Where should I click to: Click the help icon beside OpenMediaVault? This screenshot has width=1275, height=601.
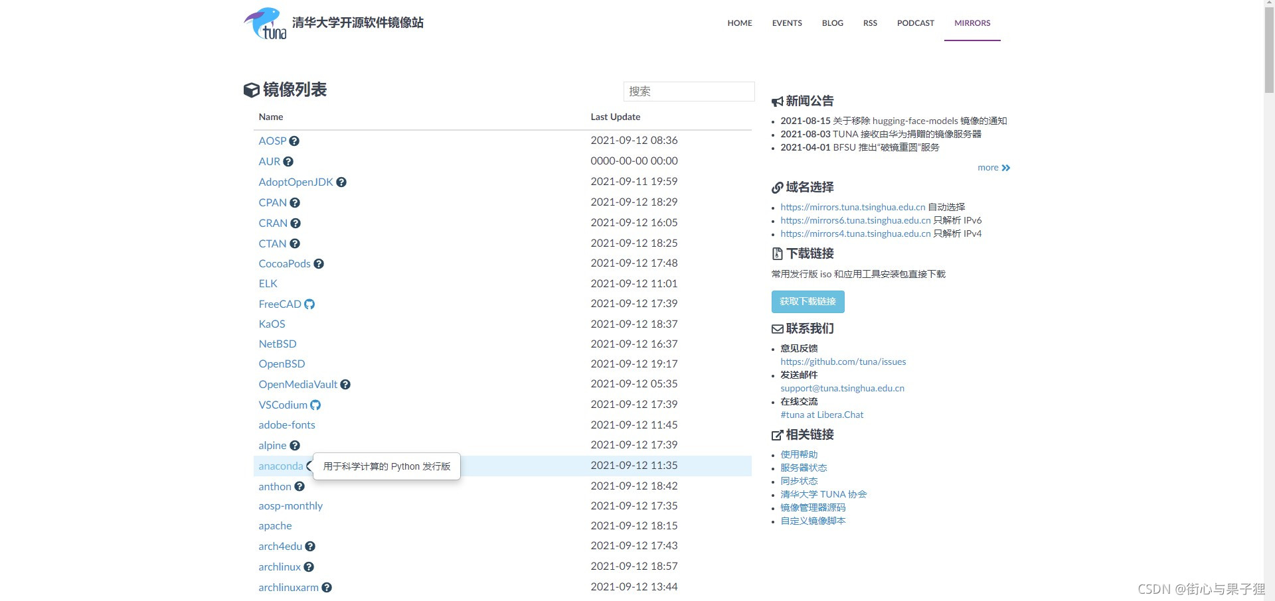[x=345, y=385]
